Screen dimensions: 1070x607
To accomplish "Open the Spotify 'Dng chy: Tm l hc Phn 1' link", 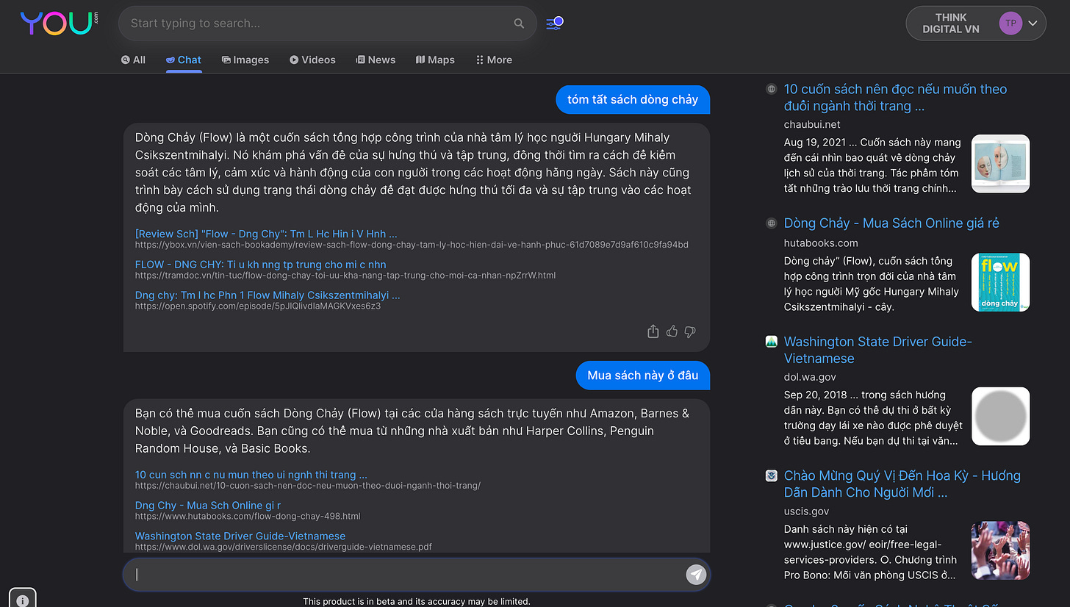I will click(x=267, y=295).
